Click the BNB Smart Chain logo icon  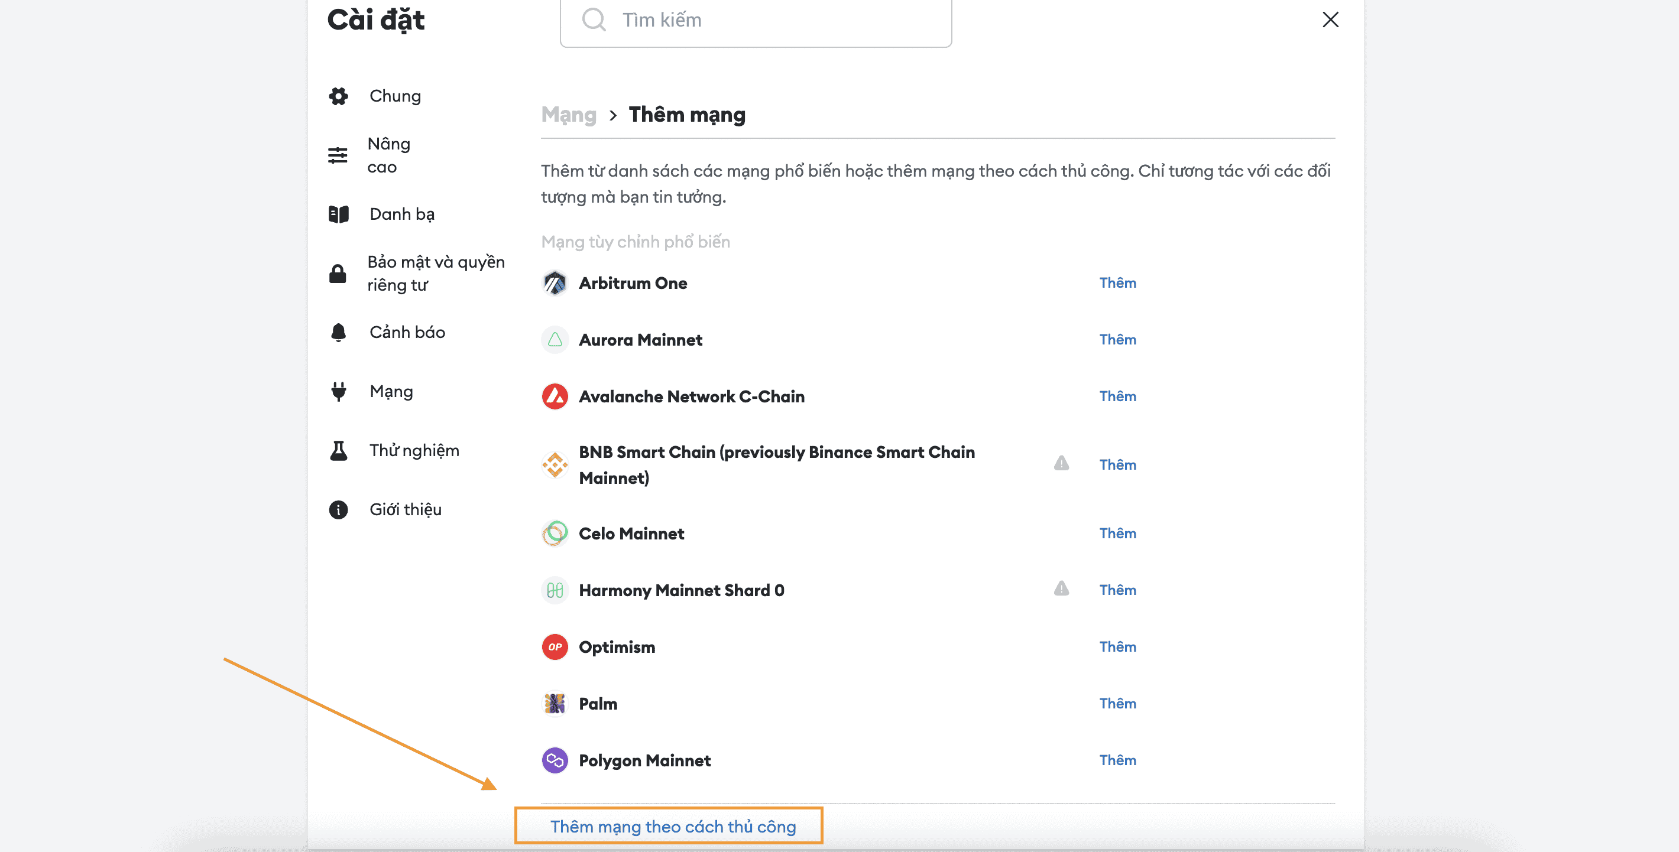(555, 465)
